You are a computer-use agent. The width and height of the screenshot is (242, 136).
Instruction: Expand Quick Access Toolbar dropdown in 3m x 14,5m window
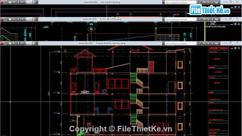click(x=37, y=2)
